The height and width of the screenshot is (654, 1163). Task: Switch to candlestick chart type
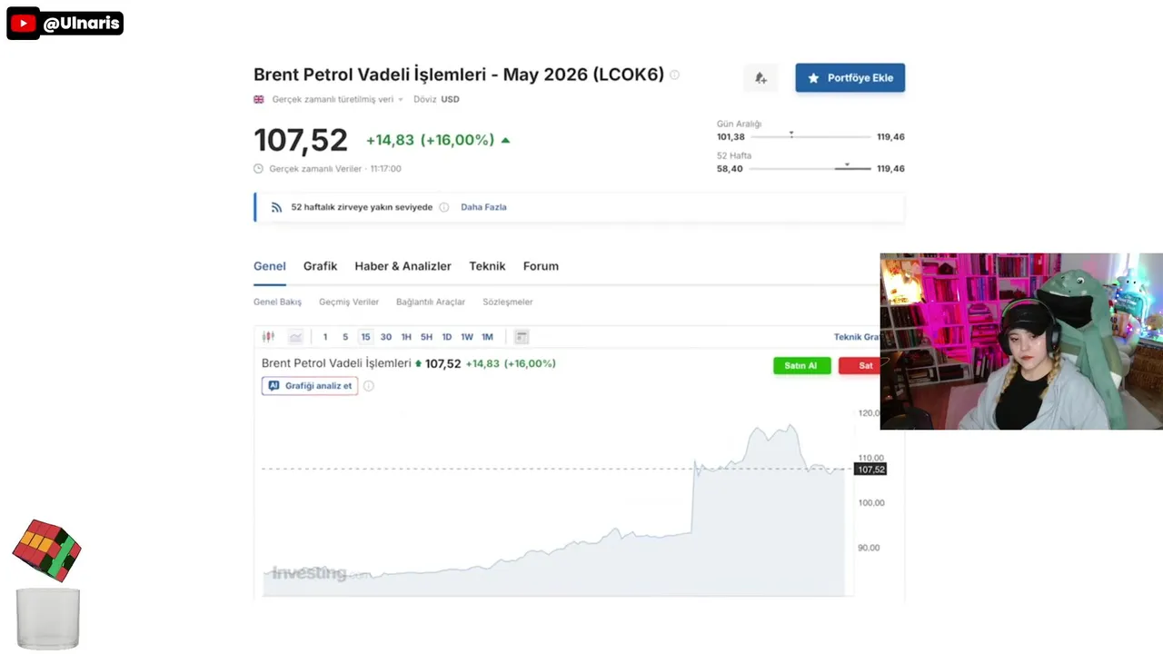tap(268, 337)
